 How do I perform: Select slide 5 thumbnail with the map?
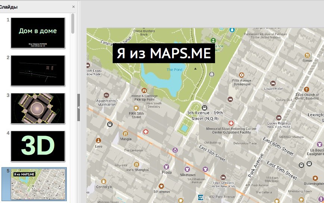38,184
